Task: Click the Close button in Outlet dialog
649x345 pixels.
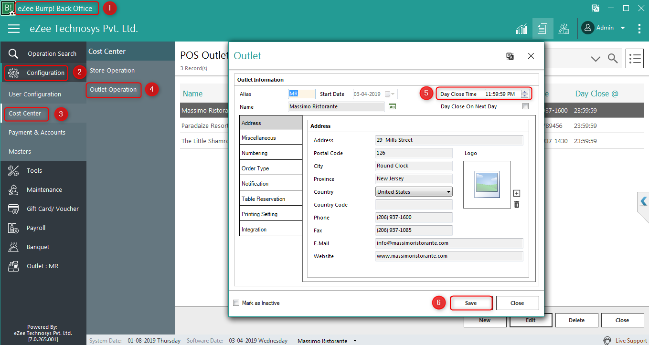Action: click(517, 303)
